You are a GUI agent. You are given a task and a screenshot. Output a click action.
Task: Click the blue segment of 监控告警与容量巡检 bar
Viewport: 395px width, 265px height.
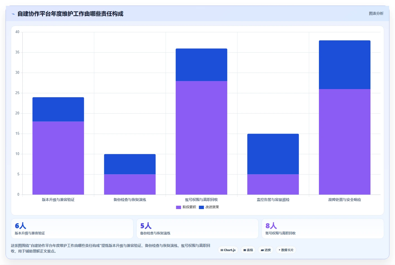coord(273,154)
